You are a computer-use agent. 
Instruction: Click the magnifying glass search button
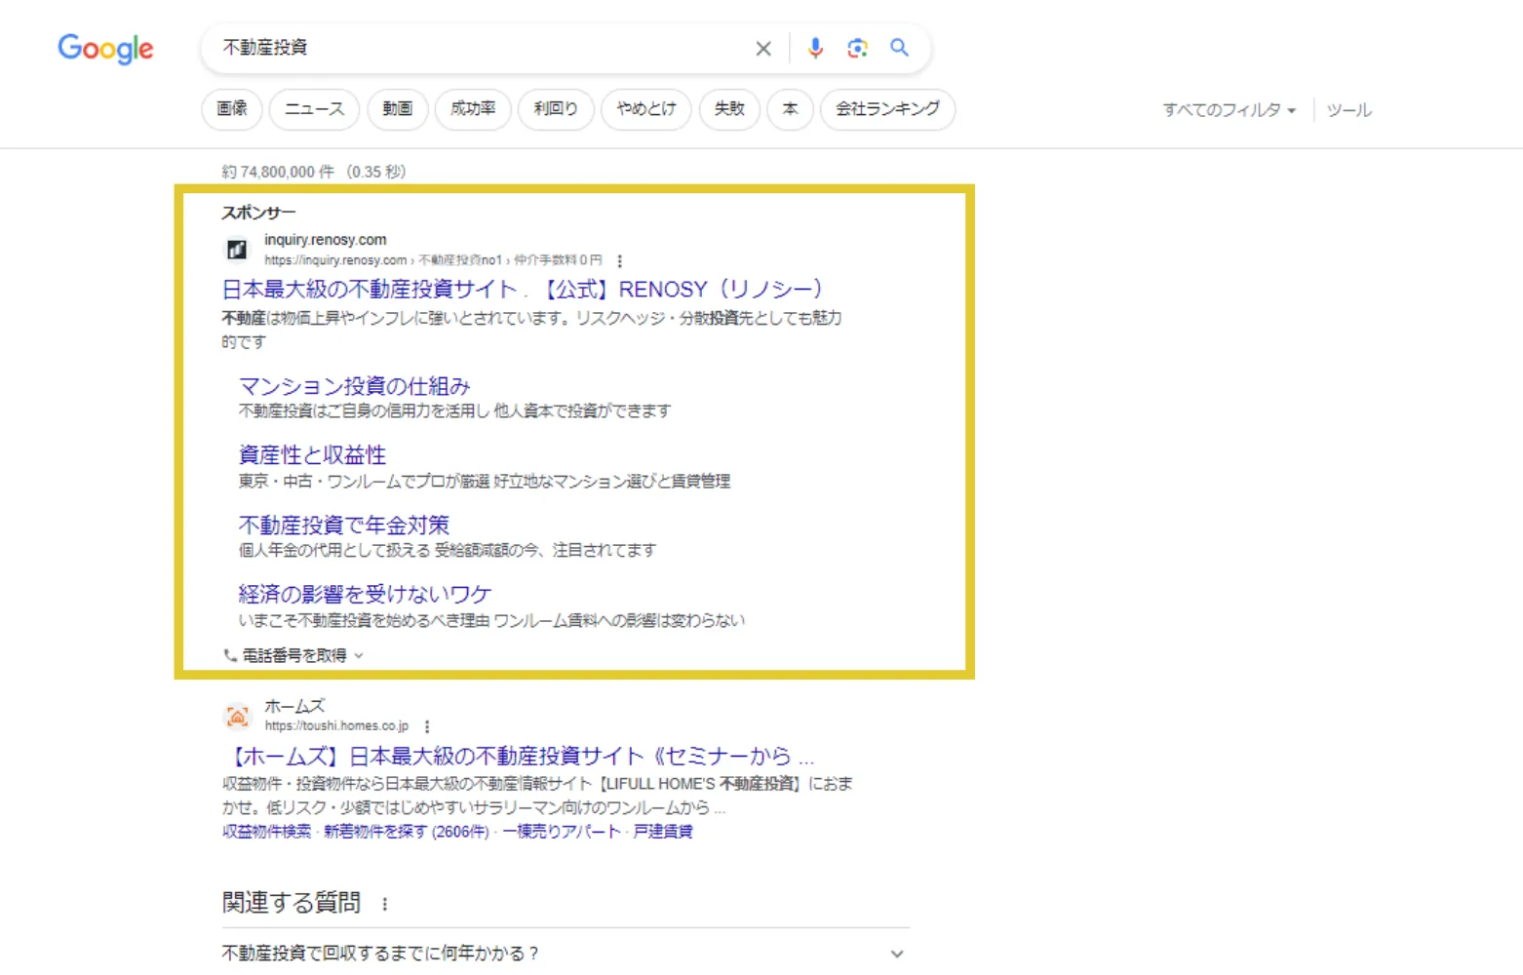(x=899, y=48)
